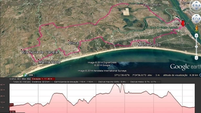Screen dimensions: 201x113
Task: Open the 2006 imagery date button
Action: [x=31, y=75]
